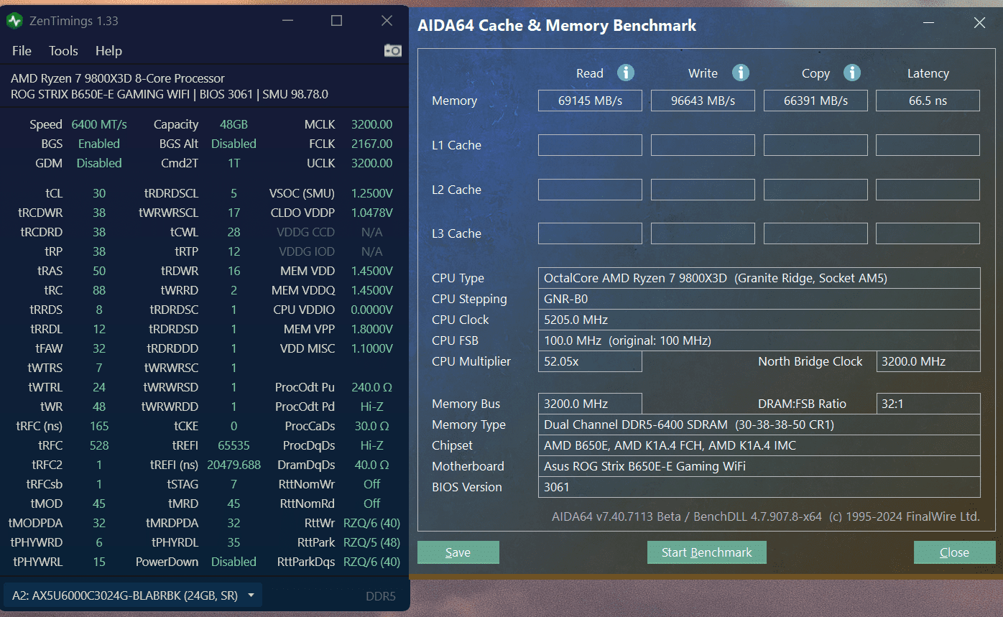Image resolution: width=1003 pixels, height=617 pixels.
Task: Click the CLDO VDDP 1.0478V value
Action: pos(371,213)
